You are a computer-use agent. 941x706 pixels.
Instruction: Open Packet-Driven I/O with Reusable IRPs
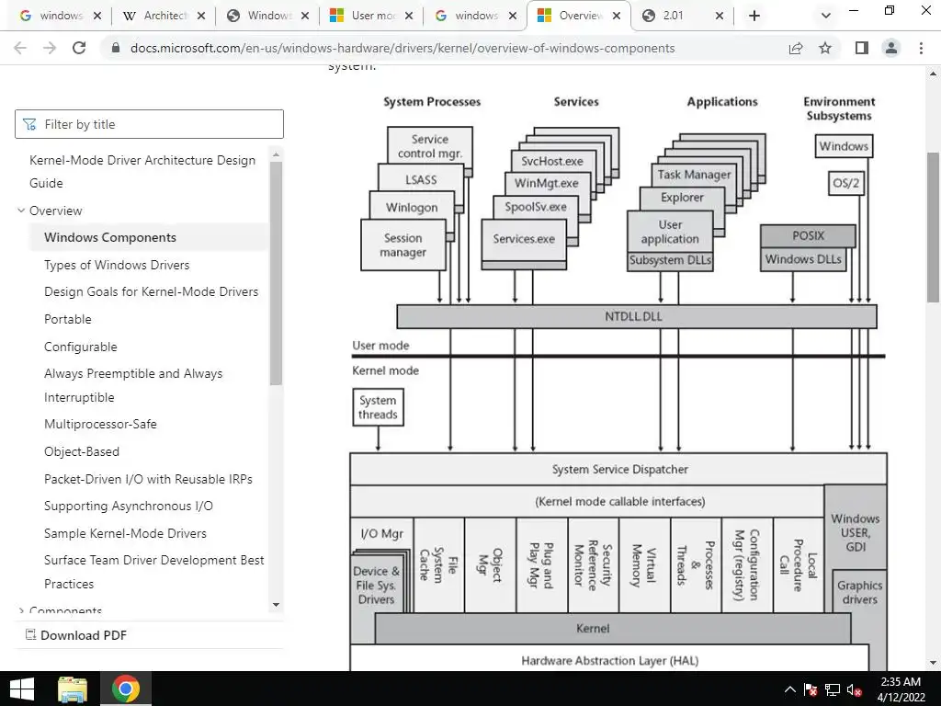click(x=148, y=479)
